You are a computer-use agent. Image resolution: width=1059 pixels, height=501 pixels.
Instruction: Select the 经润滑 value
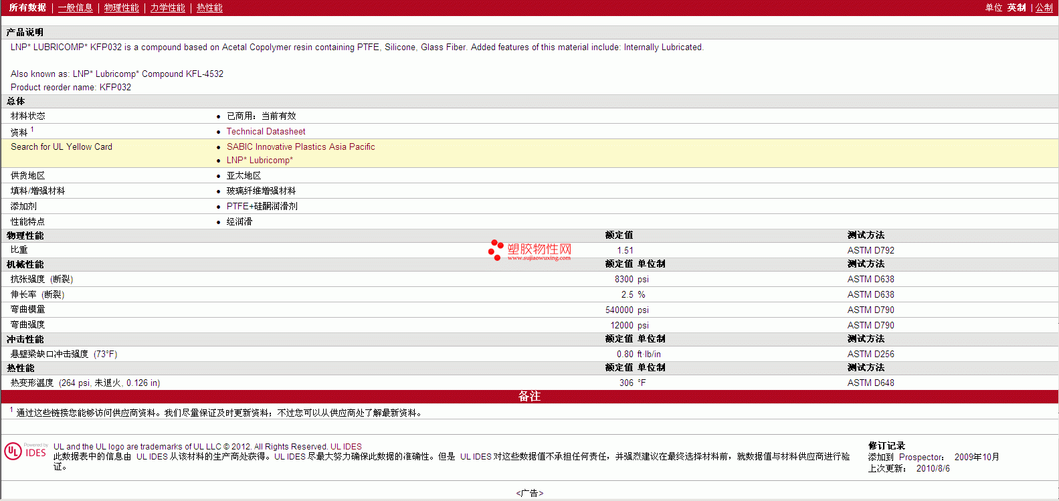(x=239, y=221)
